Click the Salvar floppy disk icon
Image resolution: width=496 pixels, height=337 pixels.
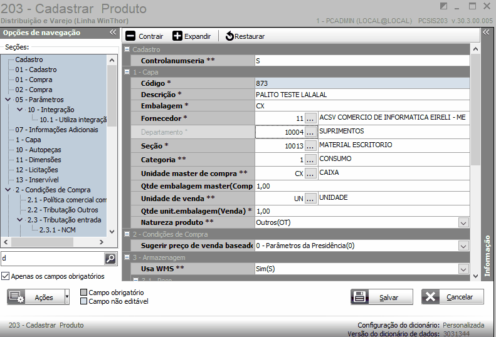pos(360,297)
